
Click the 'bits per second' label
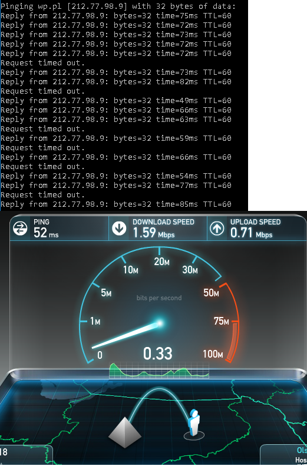pyautogui.click(x=159, y=298)
